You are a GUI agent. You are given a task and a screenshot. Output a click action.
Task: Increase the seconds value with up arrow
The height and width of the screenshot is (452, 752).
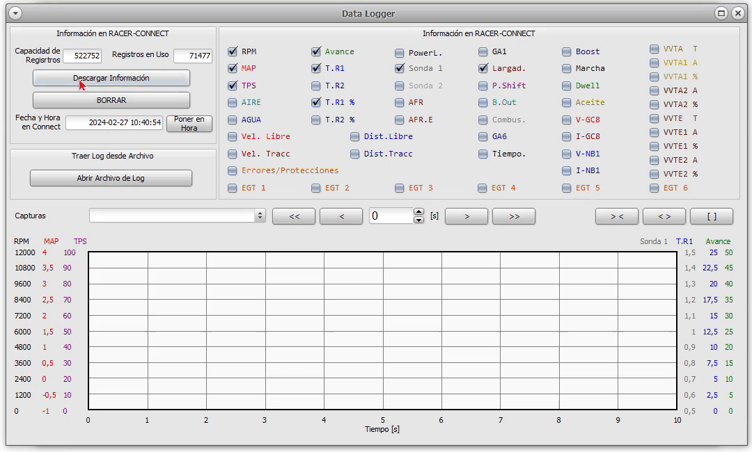pos(418,212)
